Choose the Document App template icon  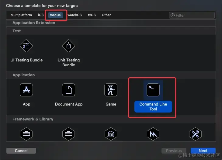[x=68, y=90]
